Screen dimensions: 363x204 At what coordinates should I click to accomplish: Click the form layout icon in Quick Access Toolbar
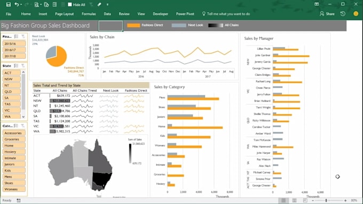[x=54, y=4]
